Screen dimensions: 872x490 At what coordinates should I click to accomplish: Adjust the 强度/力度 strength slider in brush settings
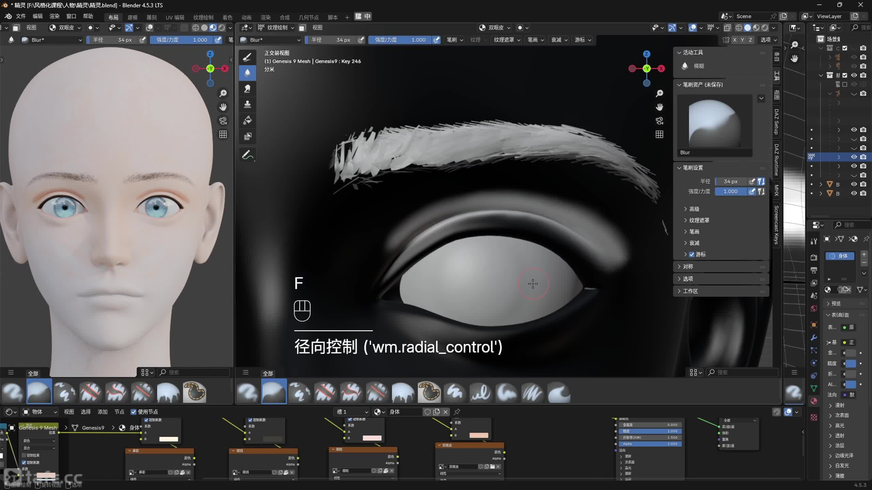click(731, 191)
